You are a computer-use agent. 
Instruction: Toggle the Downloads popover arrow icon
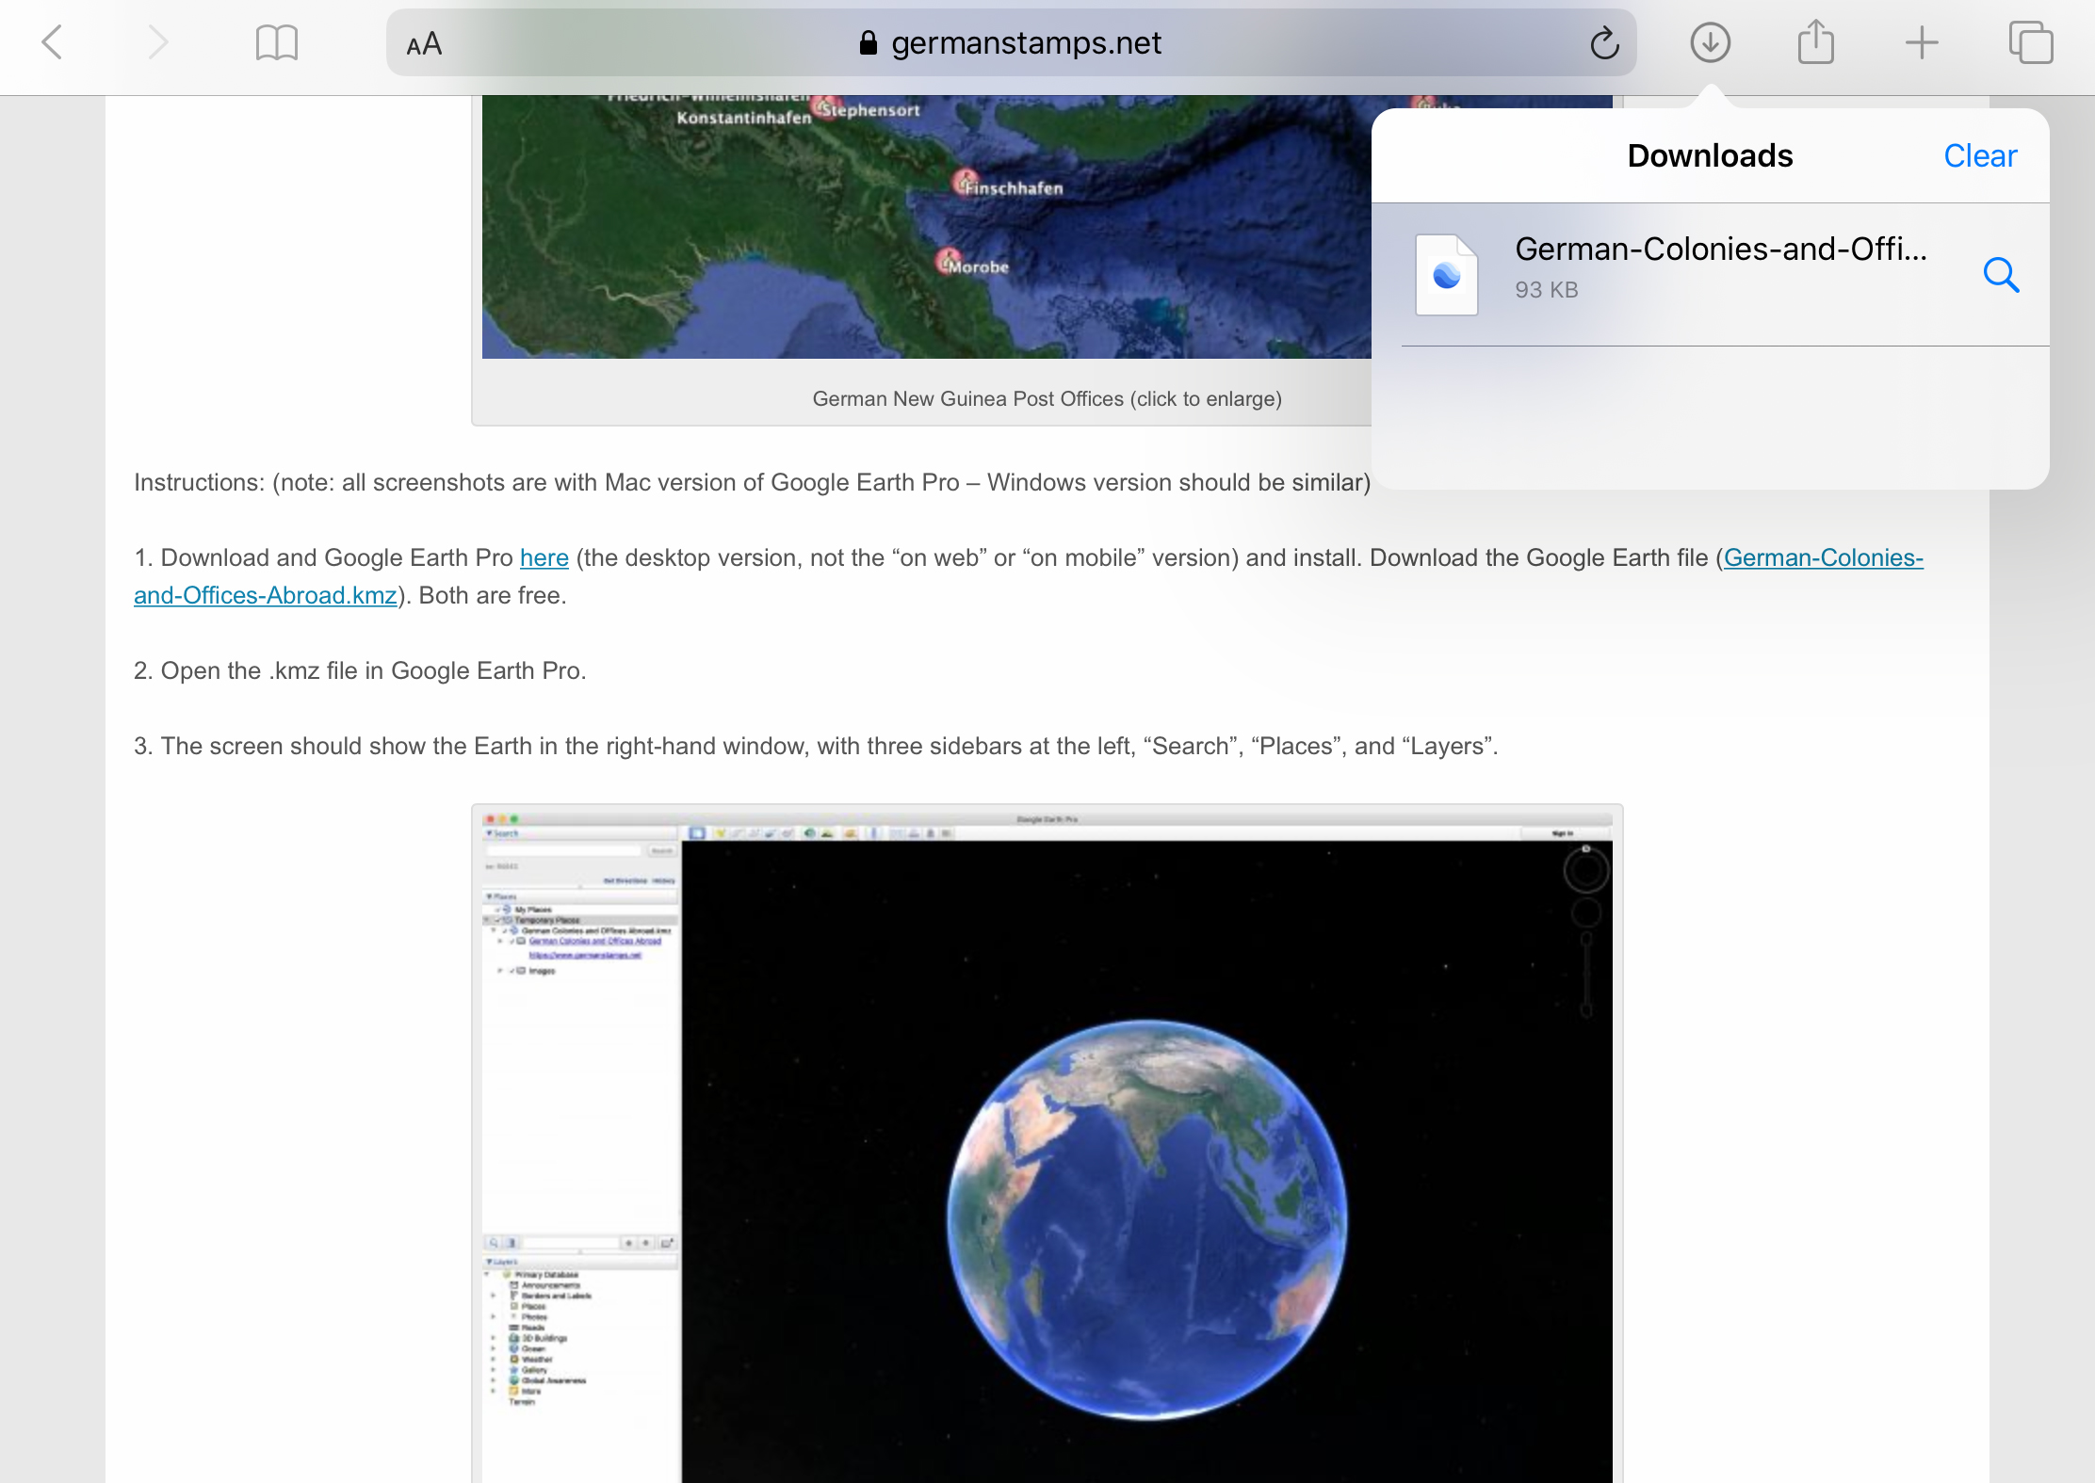(x=1710, y=42)
